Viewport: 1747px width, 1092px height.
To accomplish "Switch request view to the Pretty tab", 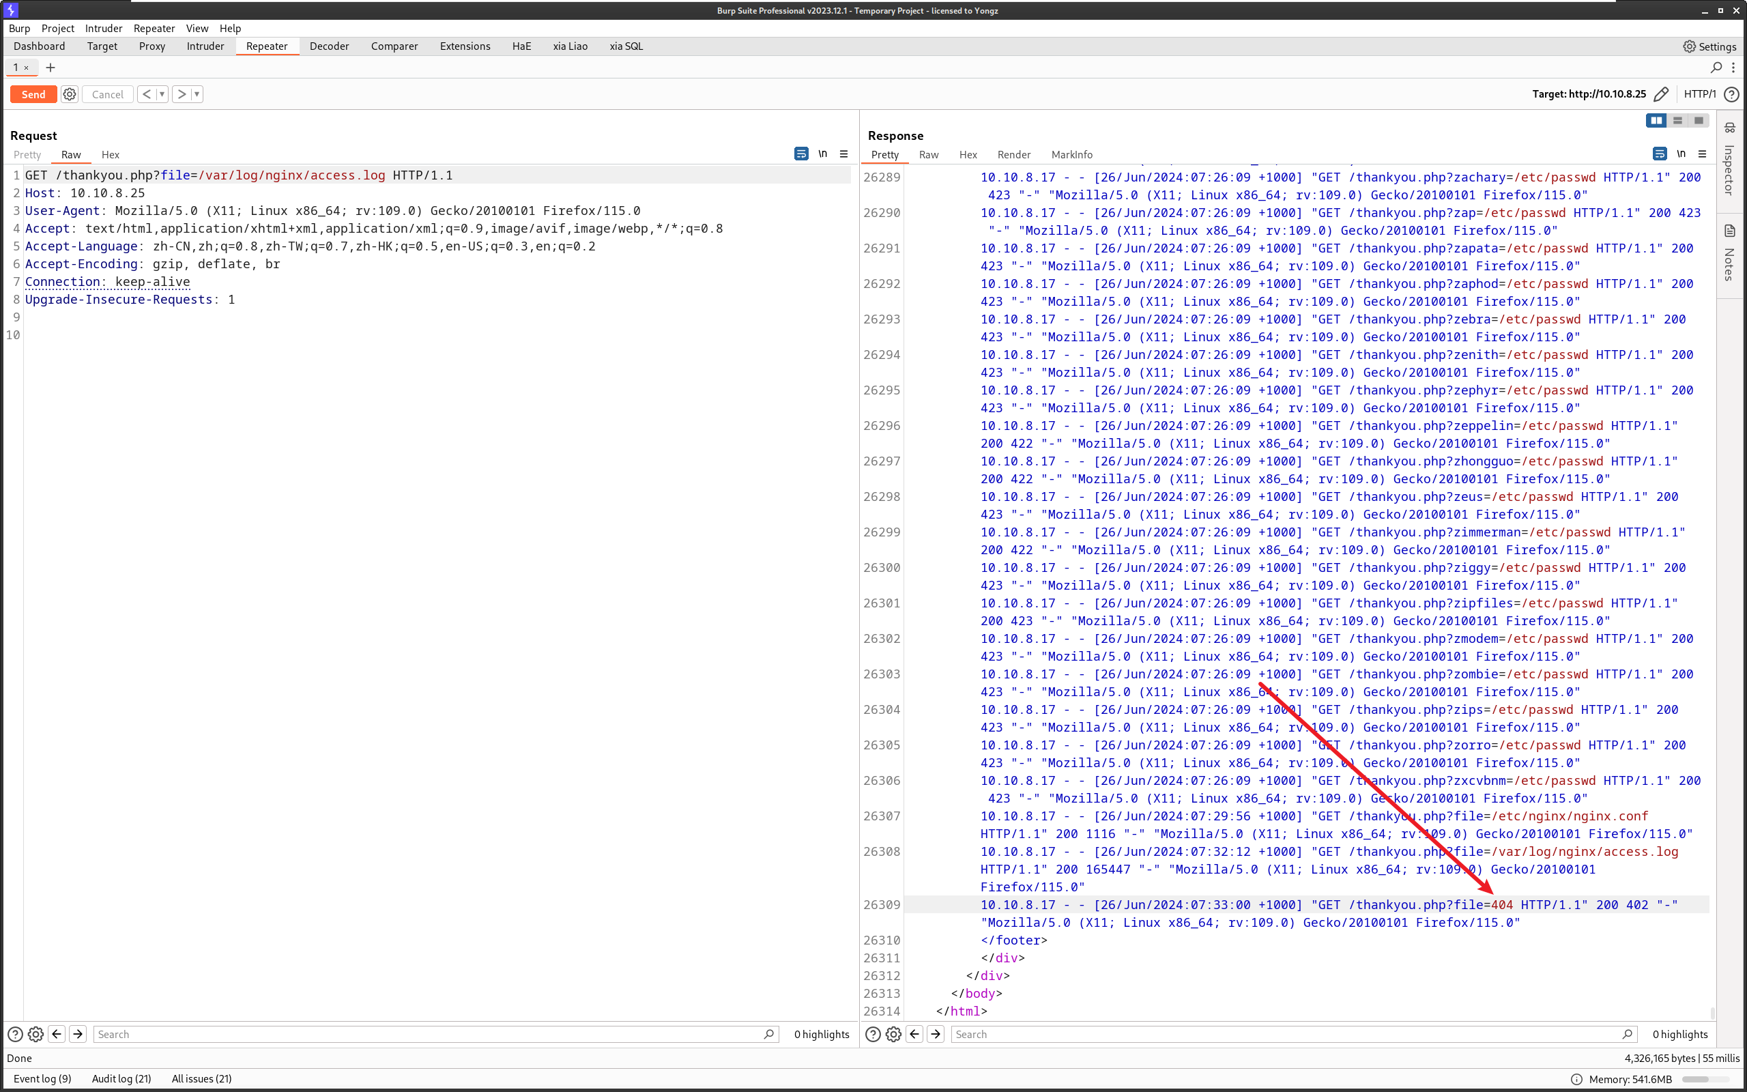I will pyautogui.click(x=27, y=154).
